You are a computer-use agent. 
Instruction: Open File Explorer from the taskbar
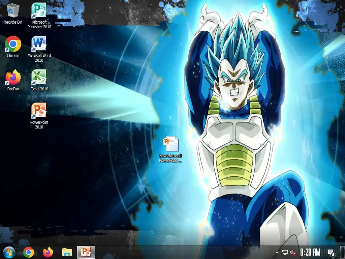67,252
